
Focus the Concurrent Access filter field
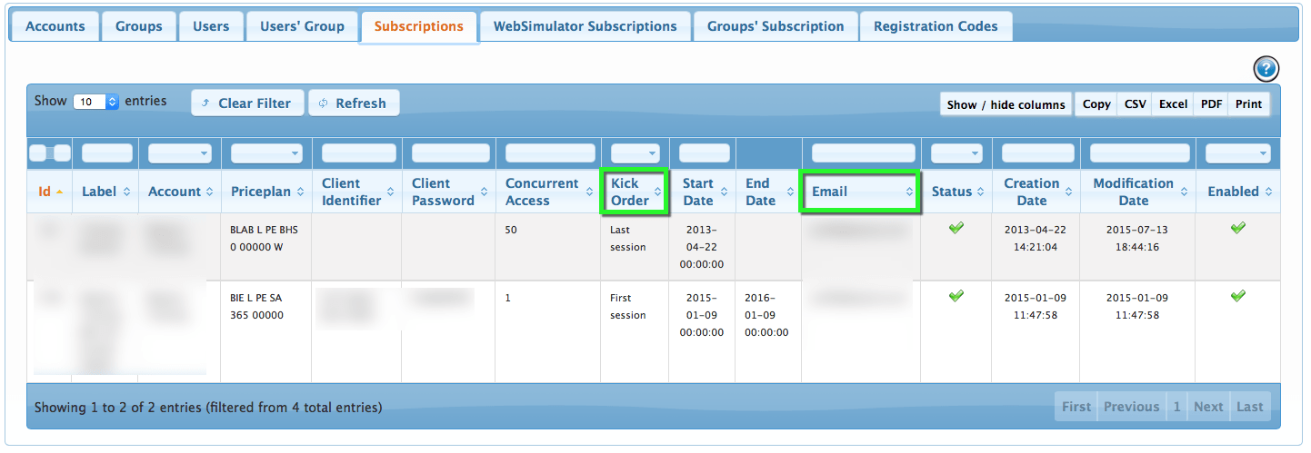(x=549, y=153)
